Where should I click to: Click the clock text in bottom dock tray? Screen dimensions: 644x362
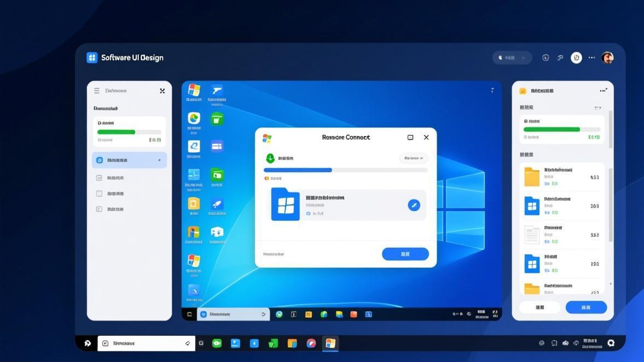(x=591, y=343)
